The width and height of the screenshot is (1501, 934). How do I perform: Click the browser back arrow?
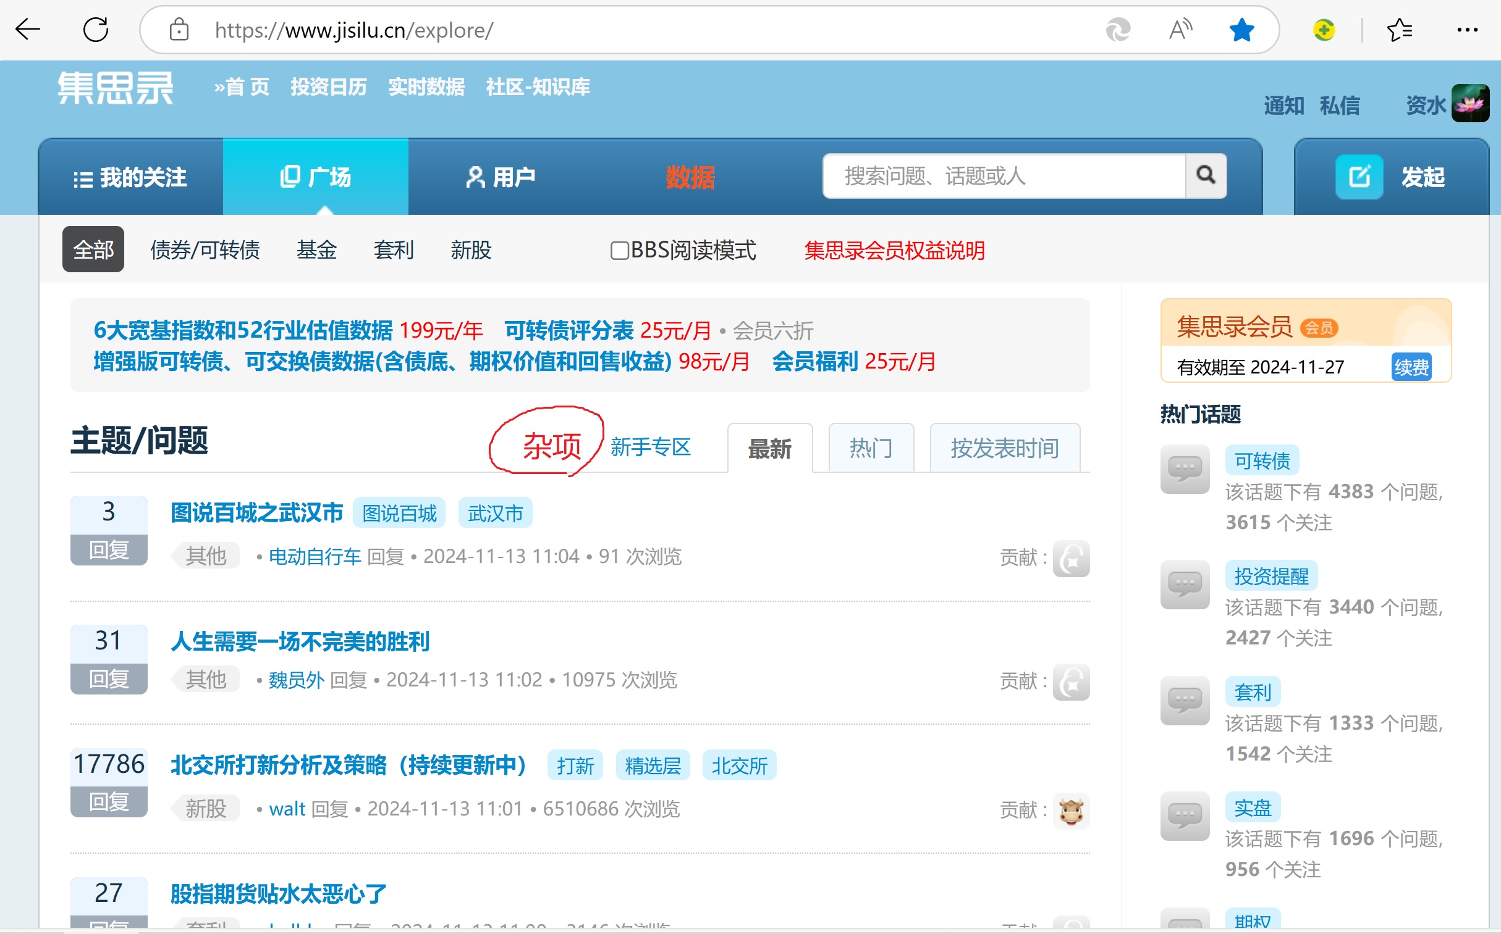pyautogui.click(x=28, y=30)
